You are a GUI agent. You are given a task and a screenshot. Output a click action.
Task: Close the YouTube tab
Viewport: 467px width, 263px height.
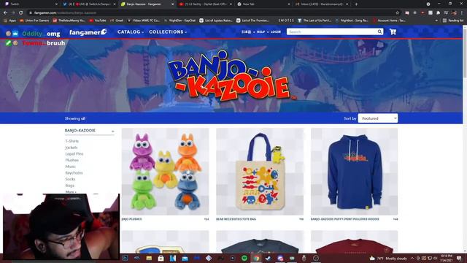point(231,4)
